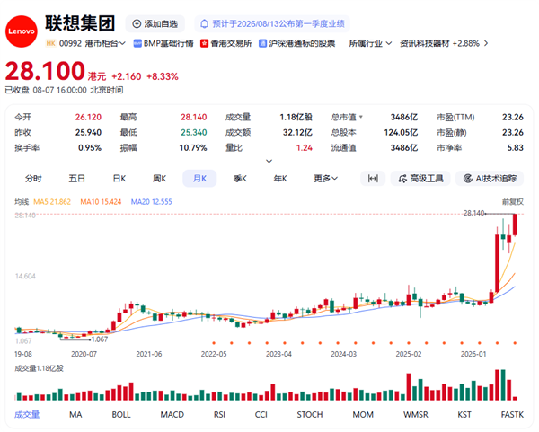Click the 联想集团 stock name
This screenshot has width=539, height=432.
[x=80, y=23]
